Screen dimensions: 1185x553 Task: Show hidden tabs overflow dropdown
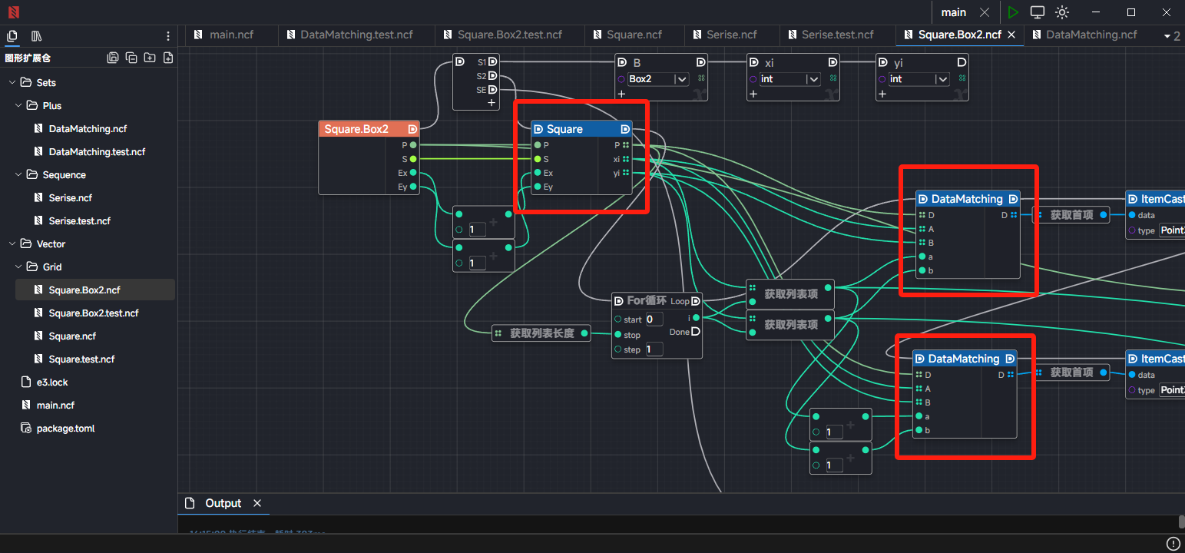coord(1167,36)
